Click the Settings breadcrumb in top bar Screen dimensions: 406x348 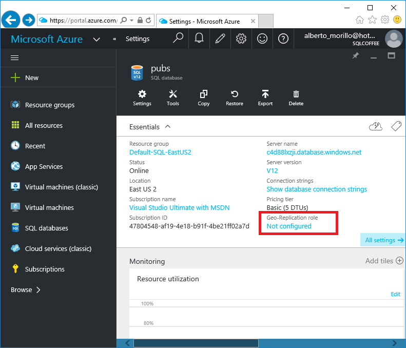(x=138, y=39)
